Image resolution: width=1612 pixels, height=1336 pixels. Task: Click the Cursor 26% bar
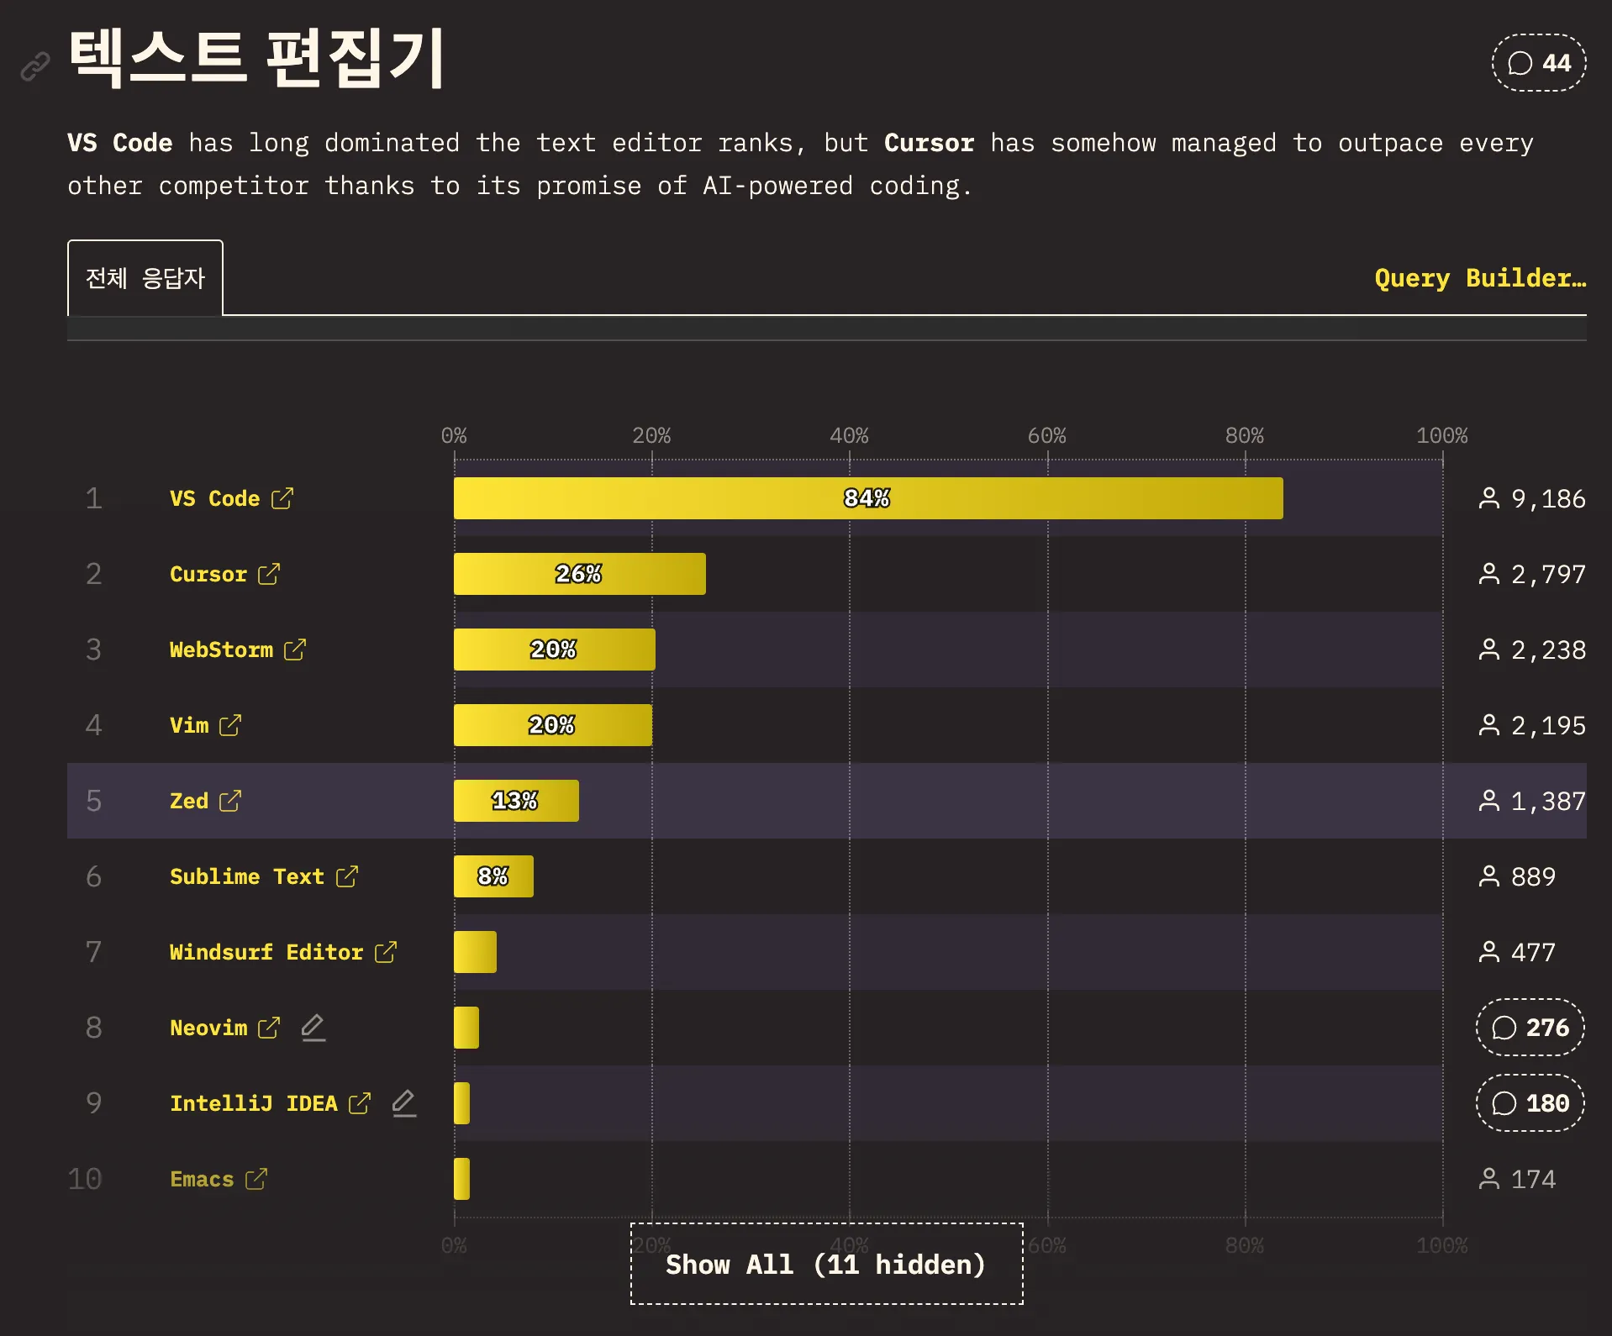[x=579, y=574]
